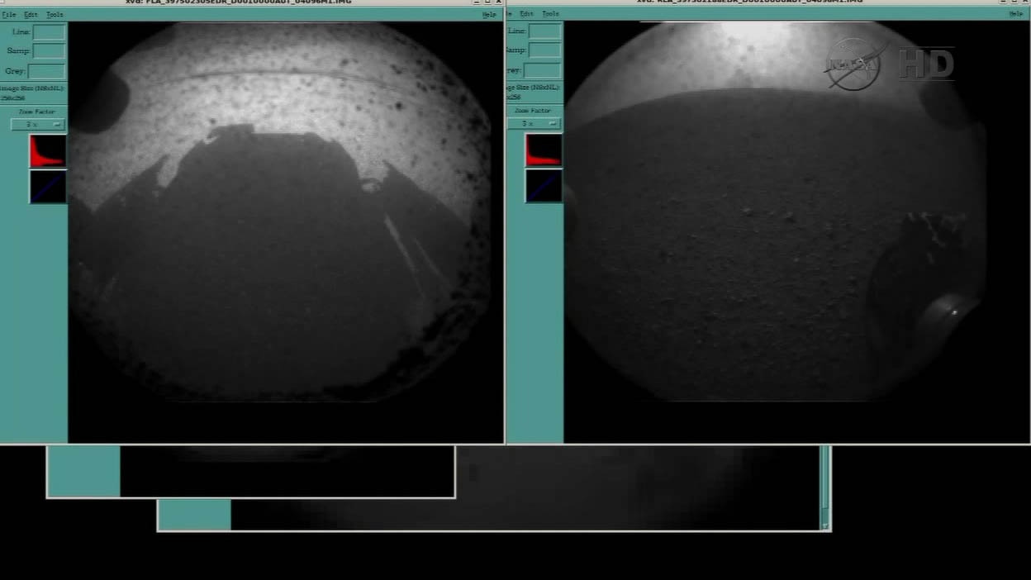Click Grey value field in left window
Image resolution: width=1031 pixels, height=580 pixels.
[x=45, y=71]
